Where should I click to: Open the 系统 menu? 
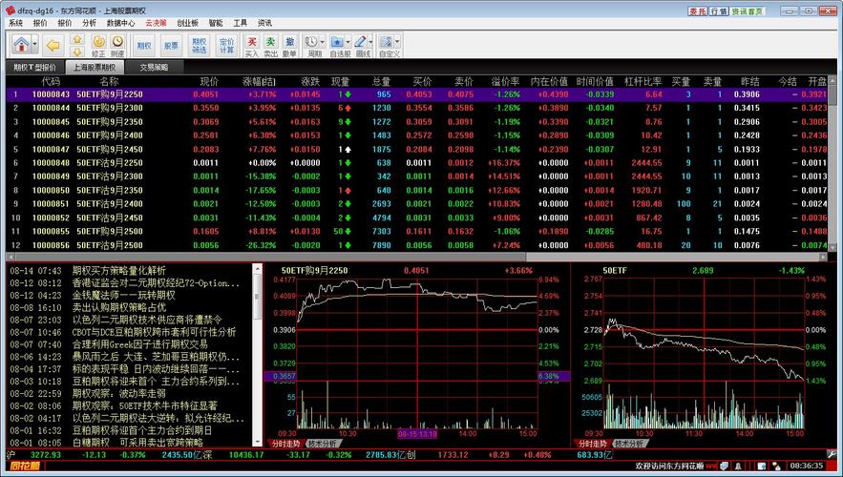[15, 23]
